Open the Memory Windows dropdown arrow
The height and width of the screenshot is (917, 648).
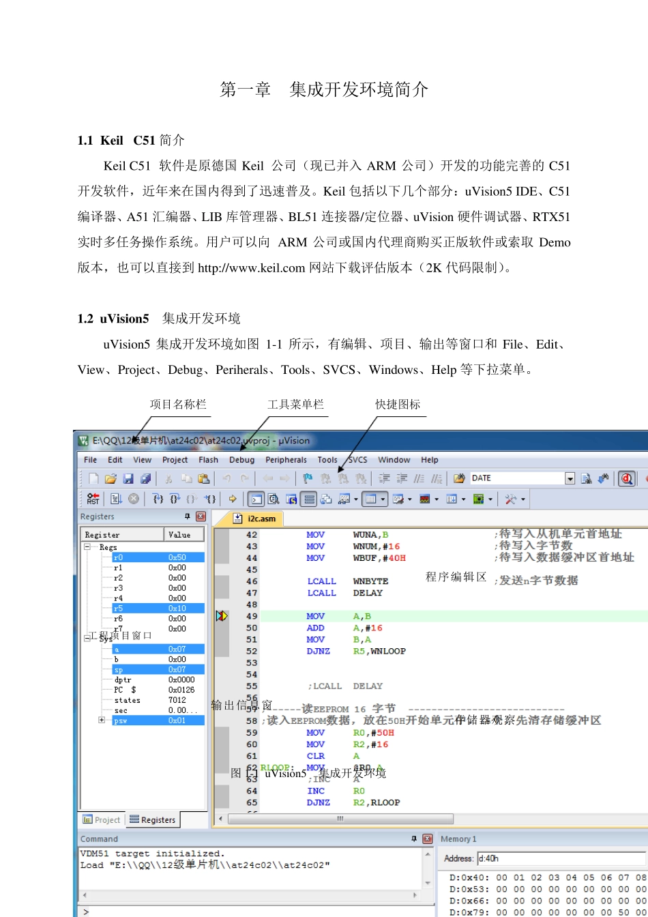pos(383,499)
